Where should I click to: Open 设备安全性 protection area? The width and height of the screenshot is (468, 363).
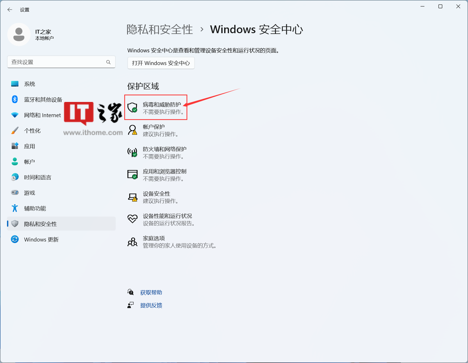point(153,197)
